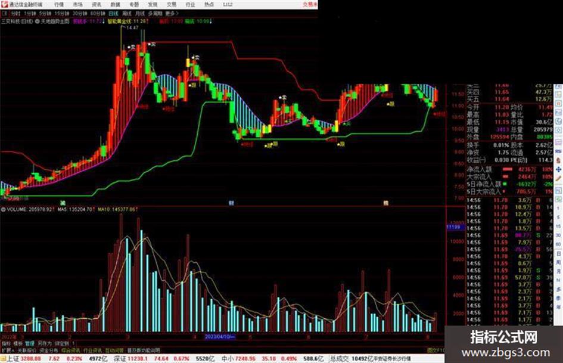The height and width of the screenshot is (363, 563).
Task: Switch to the 5分钟 chart tab
Action: point(45,14)
